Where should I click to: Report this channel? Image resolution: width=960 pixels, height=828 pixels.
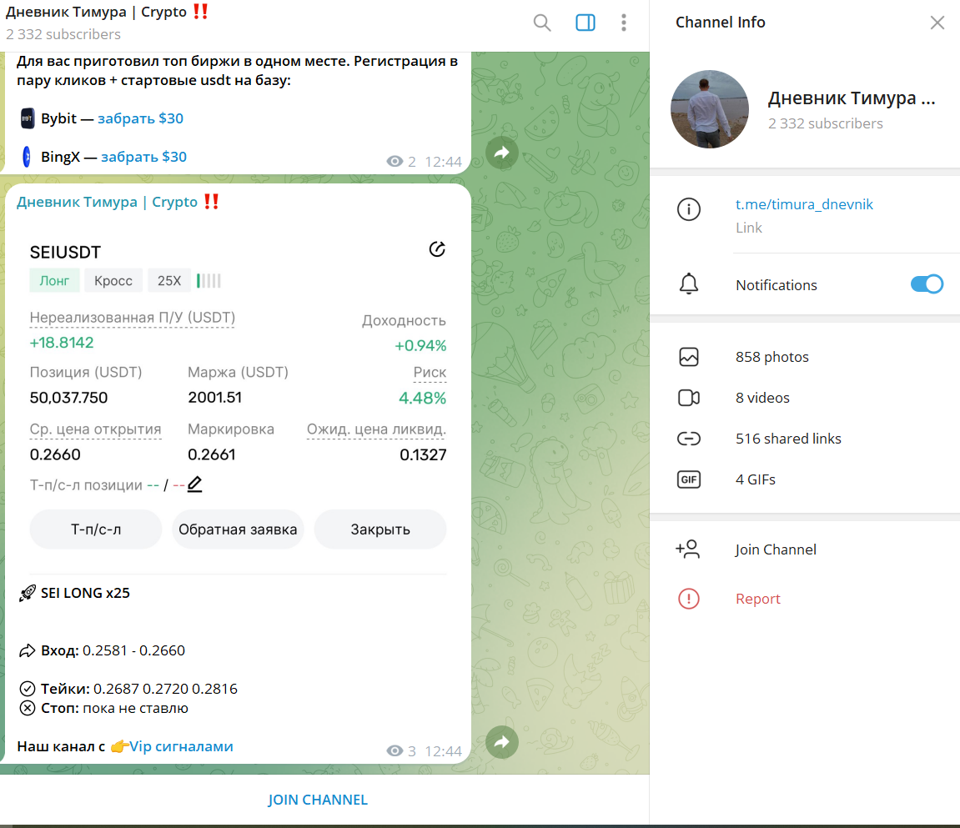point(758,599)
